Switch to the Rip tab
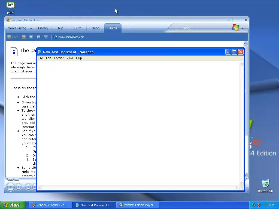The height and width of the screenshot is (209, 279). click(60, 28)
